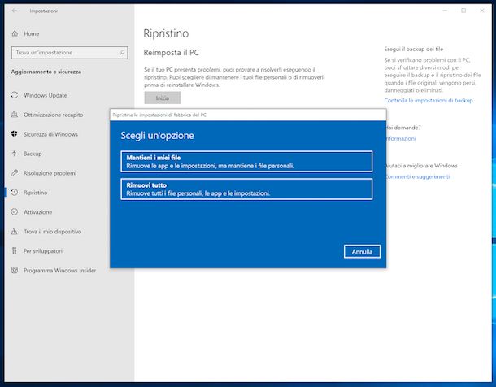Click the Sicurezza di Windows shield icon
Screen dimensions: 496x387
(15, 134)
